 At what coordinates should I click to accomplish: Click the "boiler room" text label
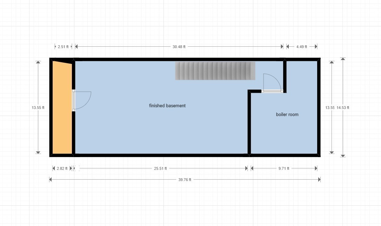coord(287,114)
